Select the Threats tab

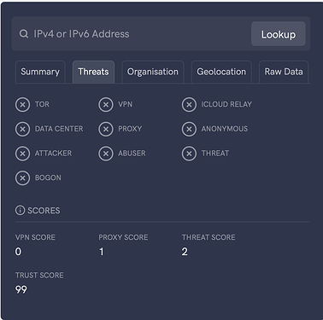coord(93,72)
